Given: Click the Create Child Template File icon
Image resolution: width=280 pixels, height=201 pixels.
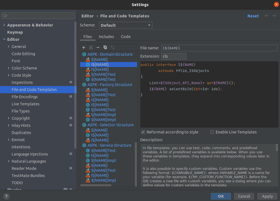Looking at the screenshot, I should coord(91,47).
